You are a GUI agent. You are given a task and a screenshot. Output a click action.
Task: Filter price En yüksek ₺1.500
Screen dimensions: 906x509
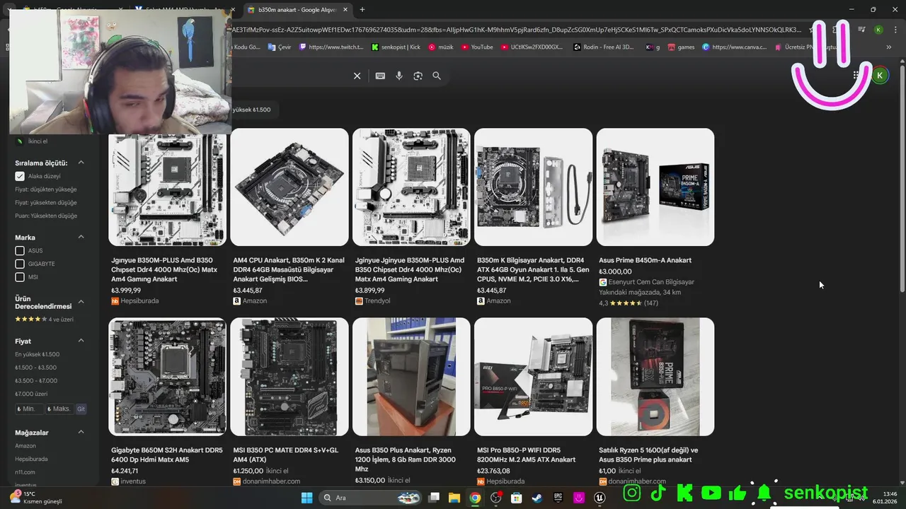[38, 354]
